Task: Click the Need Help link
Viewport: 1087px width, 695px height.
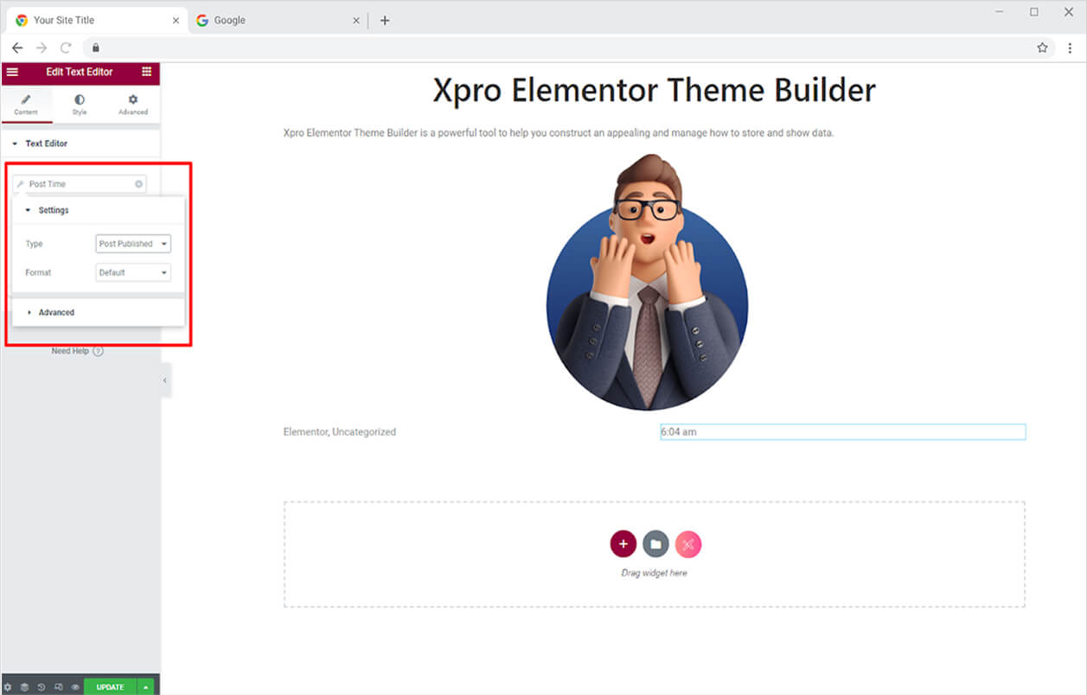Action: point(77,351)
